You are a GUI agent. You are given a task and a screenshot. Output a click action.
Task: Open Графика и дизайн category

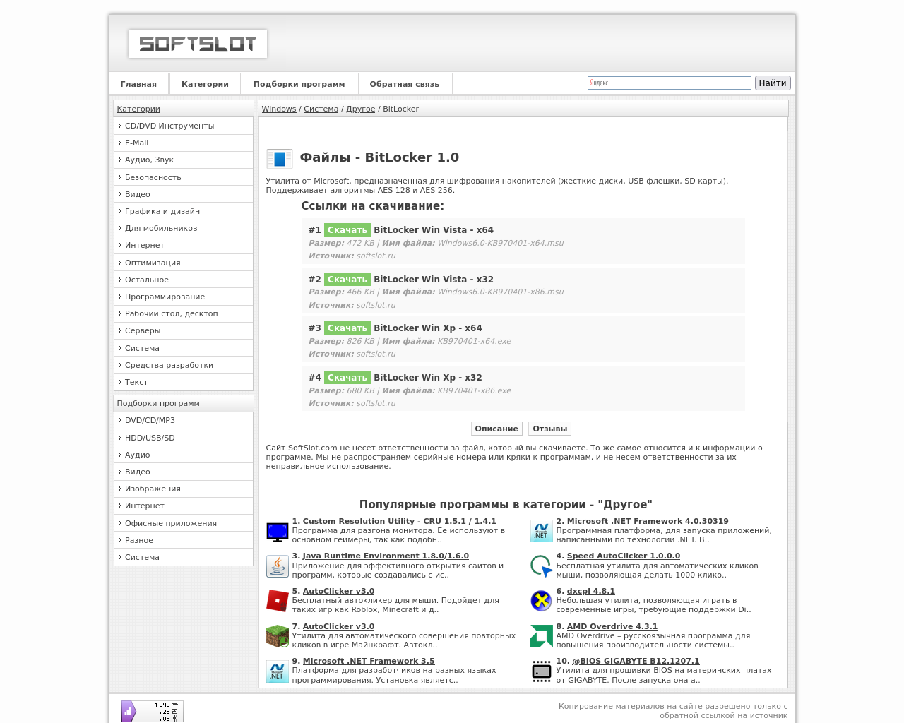pos(184,211)
